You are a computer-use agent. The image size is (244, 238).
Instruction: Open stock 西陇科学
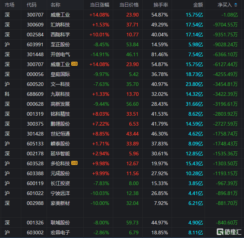[60, 35]
